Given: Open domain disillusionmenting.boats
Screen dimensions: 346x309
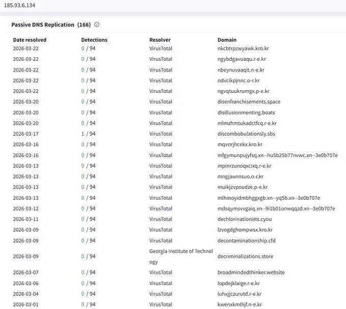Looking at the screenshot, I should click(246, 113).
